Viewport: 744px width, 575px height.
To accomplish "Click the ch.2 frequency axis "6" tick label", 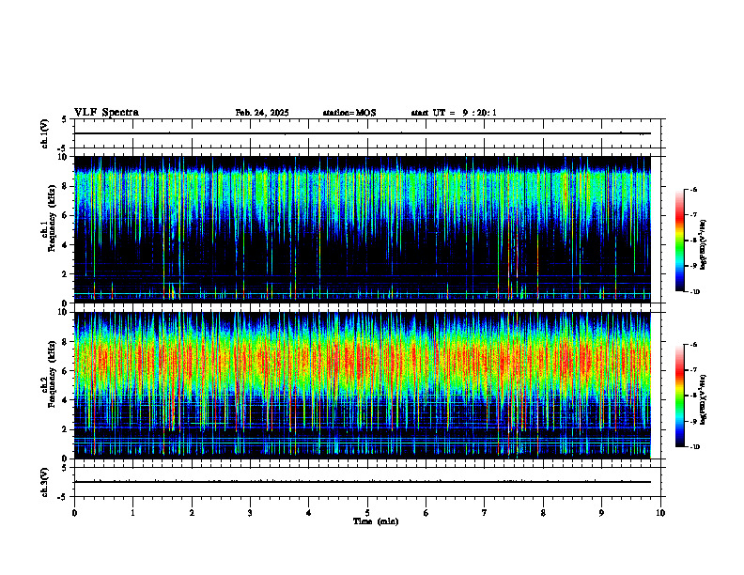I will pos(65,371).
